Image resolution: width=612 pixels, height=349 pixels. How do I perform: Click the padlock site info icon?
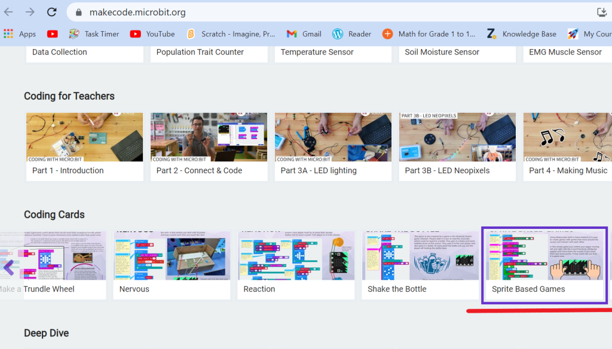(78, 13)
